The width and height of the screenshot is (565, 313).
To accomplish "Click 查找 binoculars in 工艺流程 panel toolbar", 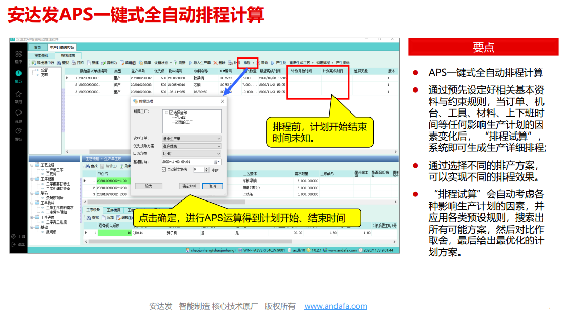I will [x=87, y=166].
